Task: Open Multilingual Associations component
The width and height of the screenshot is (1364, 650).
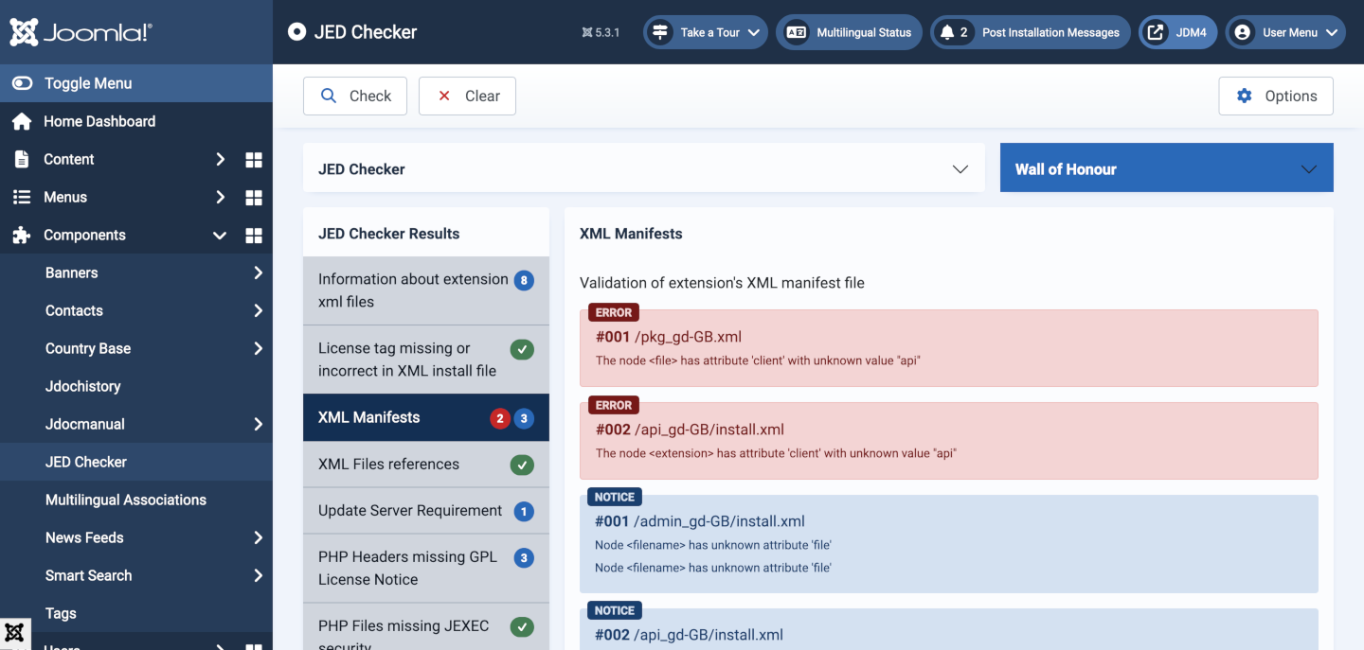Action: pyautogui.click(x=136, y=500)
